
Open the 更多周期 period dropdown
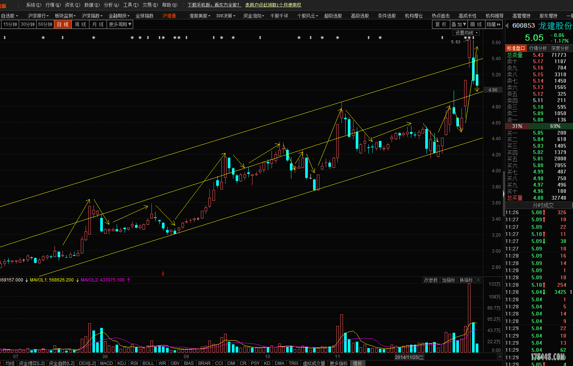click(x=120, y=24)
